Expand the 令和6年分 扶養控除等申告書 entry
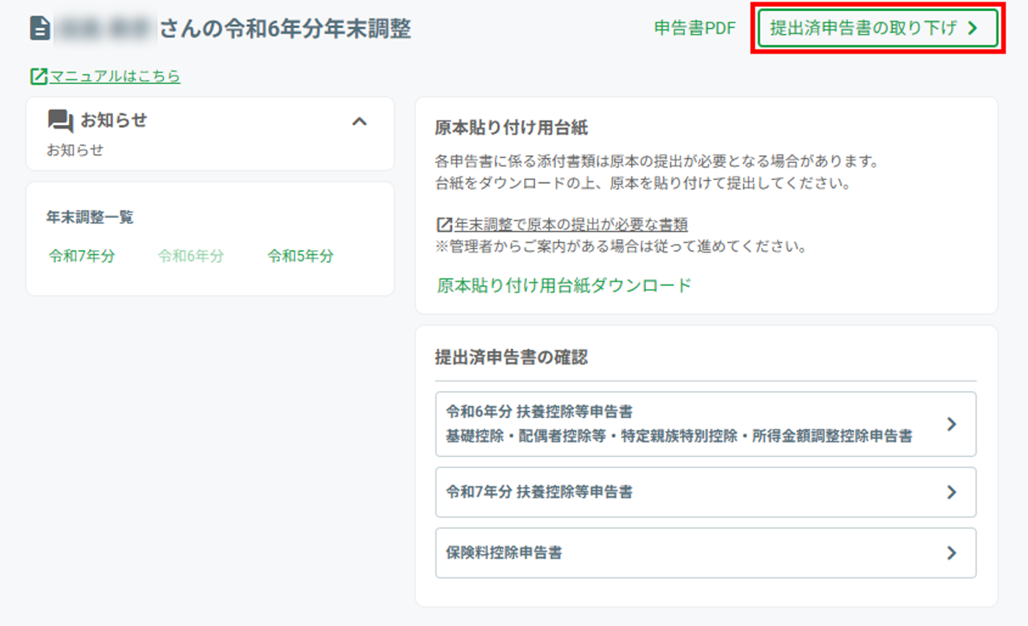Viewport: 1028px width, 626px height. pyautogui.click(x=699, y=424)
